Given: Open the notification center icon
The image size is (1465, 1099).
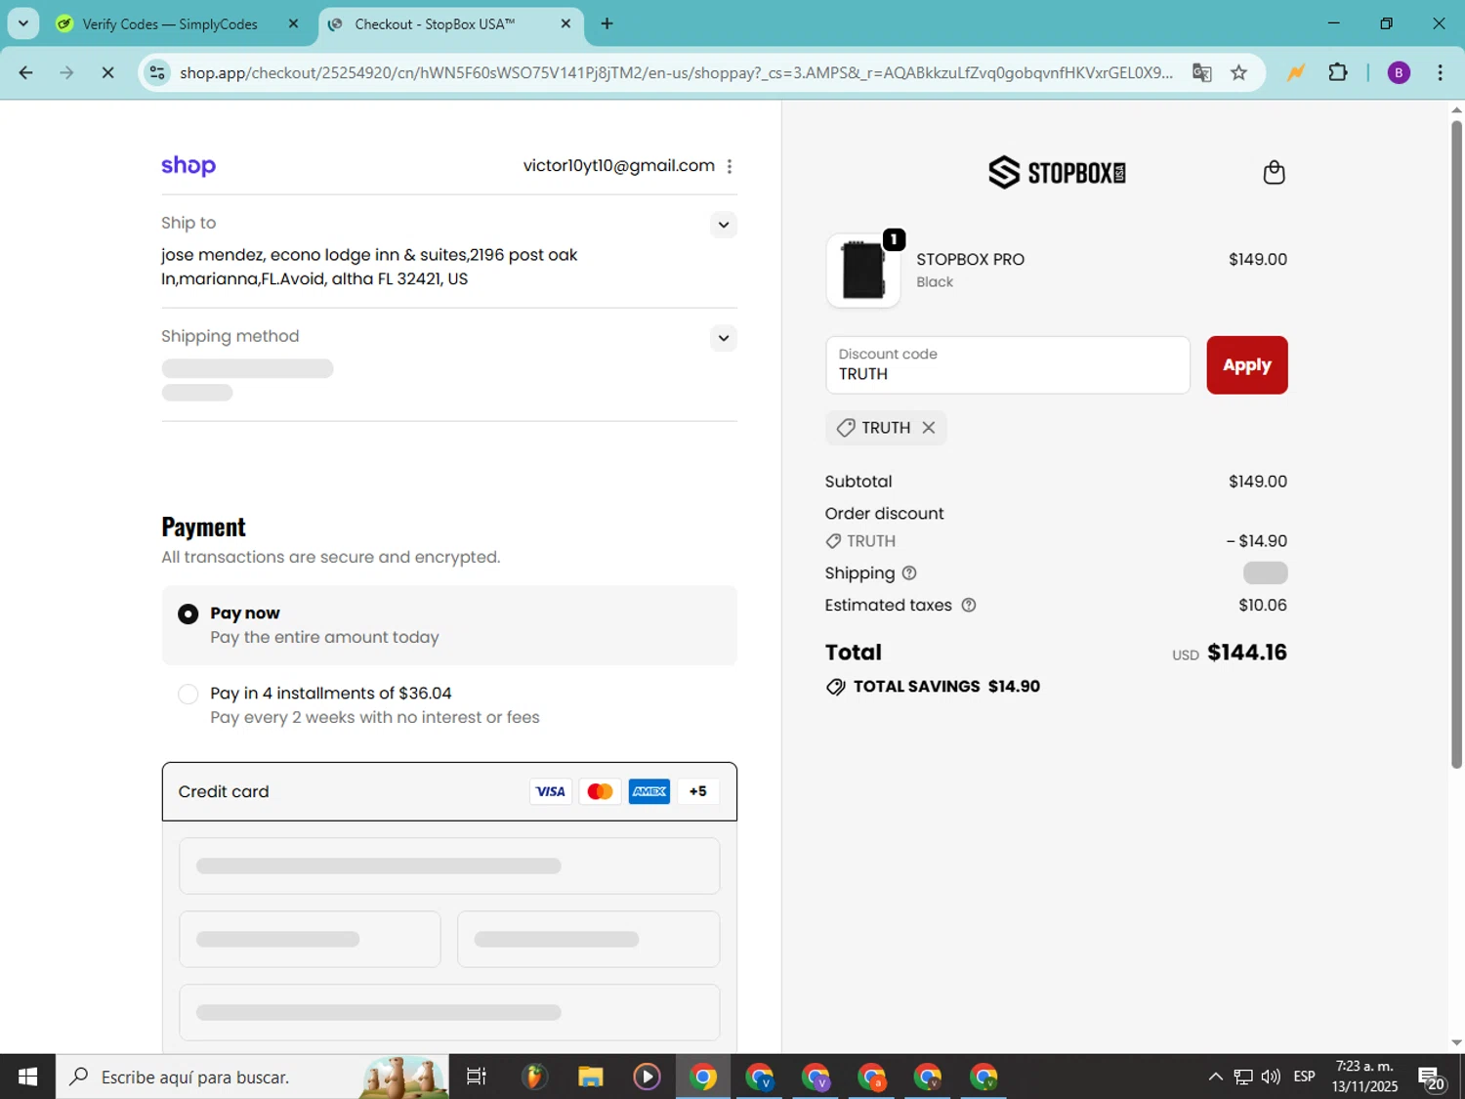Looking at the screenshot, I should pyautogui.click(x=1432, y=1077).
